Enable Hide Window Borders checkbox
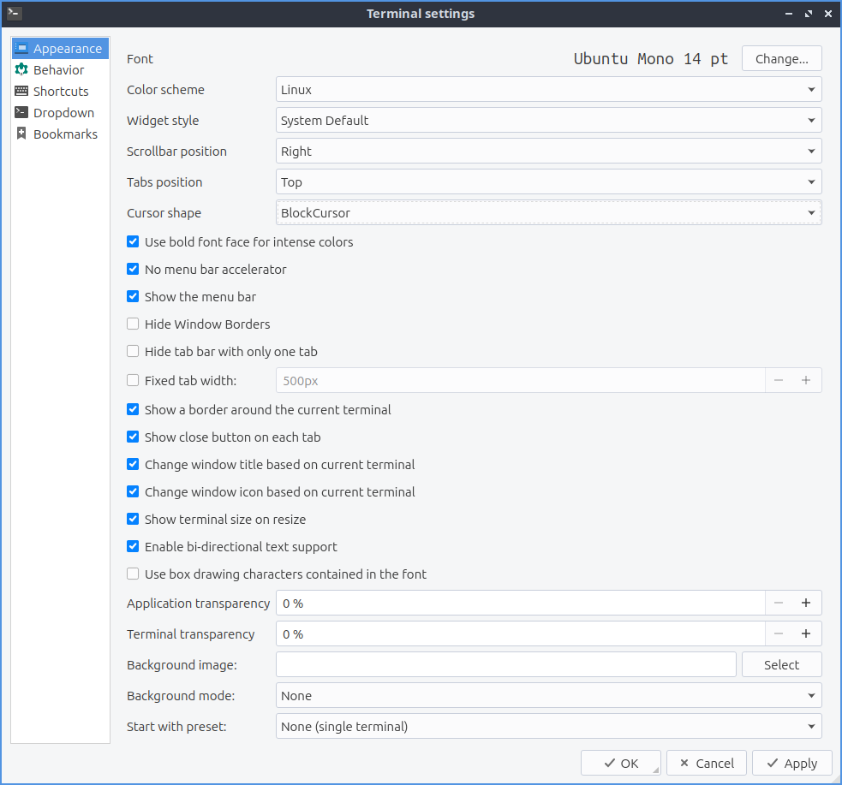Screen dimensions: 842x785 pyautogui.click(x=133, y=324)
